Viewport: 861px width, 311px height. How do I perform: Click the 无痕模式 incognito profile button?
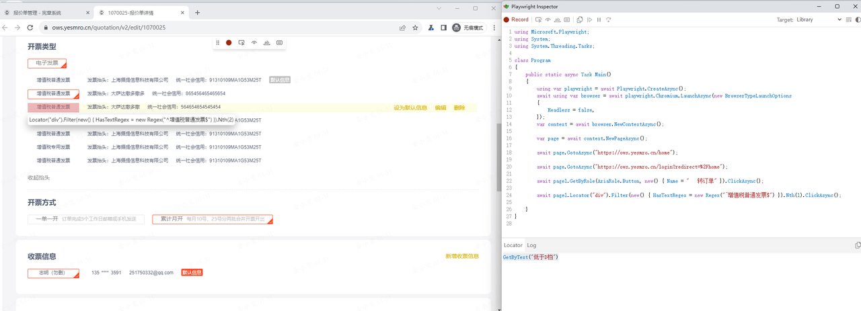tap(468, 28)
